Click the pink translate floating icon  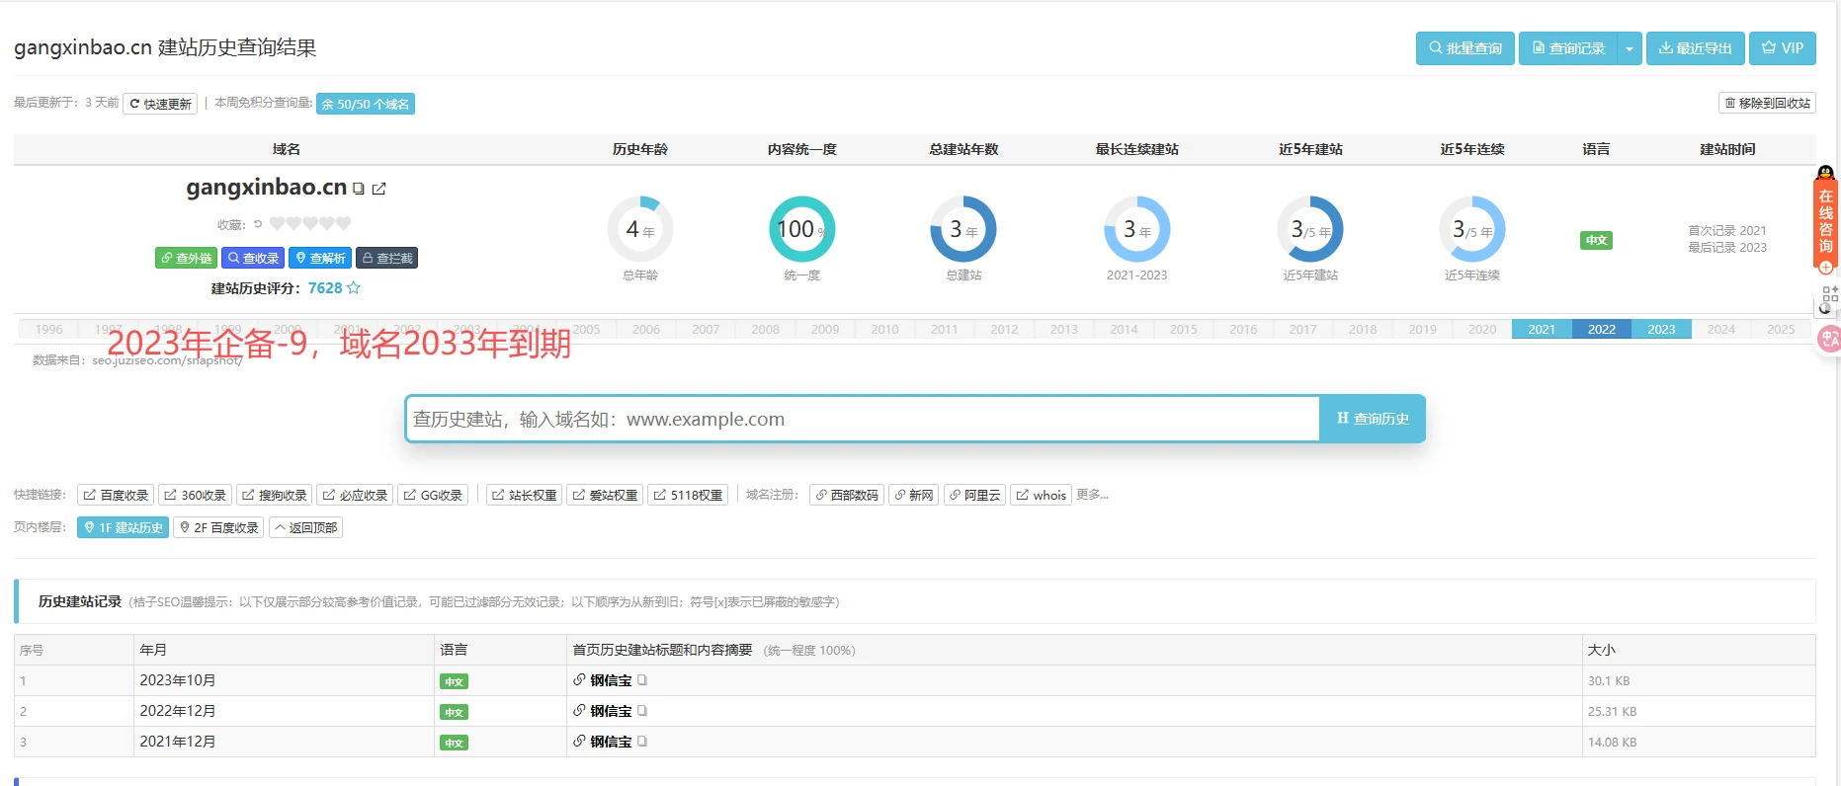[1829, 340]
